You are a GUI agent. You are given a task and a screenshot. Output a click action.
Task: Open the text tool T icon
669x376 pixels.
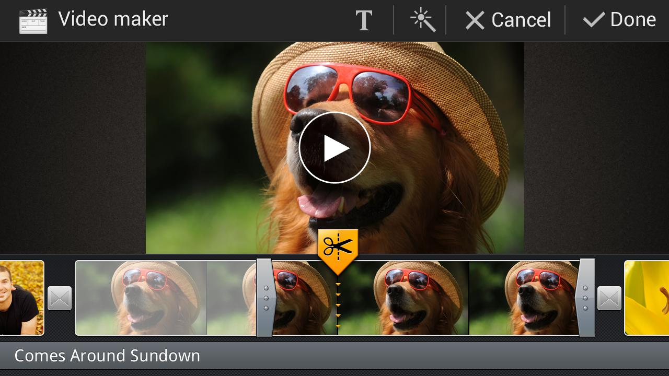click(364, 21)
